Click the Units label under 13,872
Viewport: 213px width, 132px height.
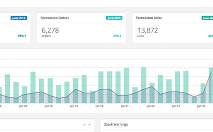pos(141,36)
